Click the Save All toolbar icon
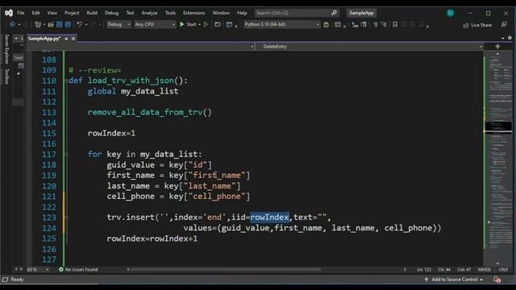The height and width of the screenshot is (290, 516). click(x=68, y=24)
